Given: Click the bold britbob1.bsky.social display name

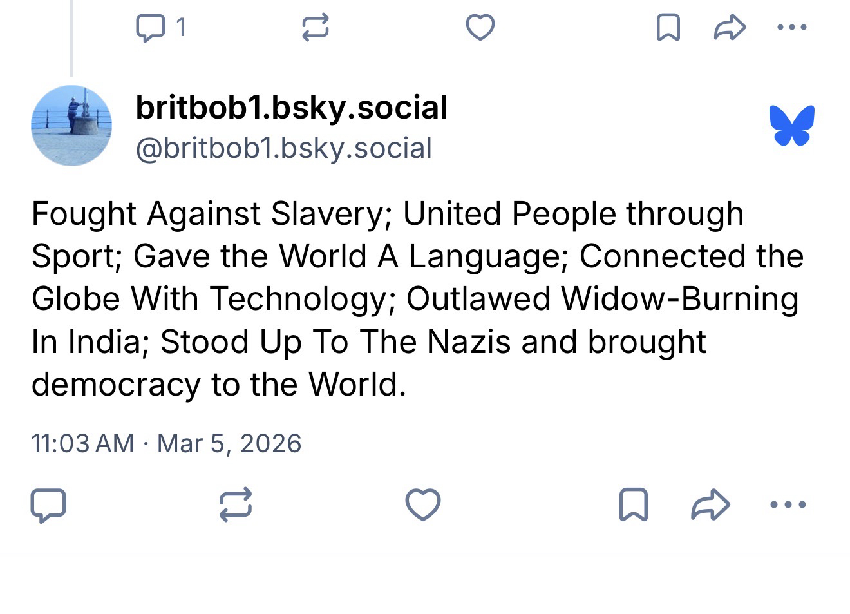Looking at the screenshot, I should point(291,108).
